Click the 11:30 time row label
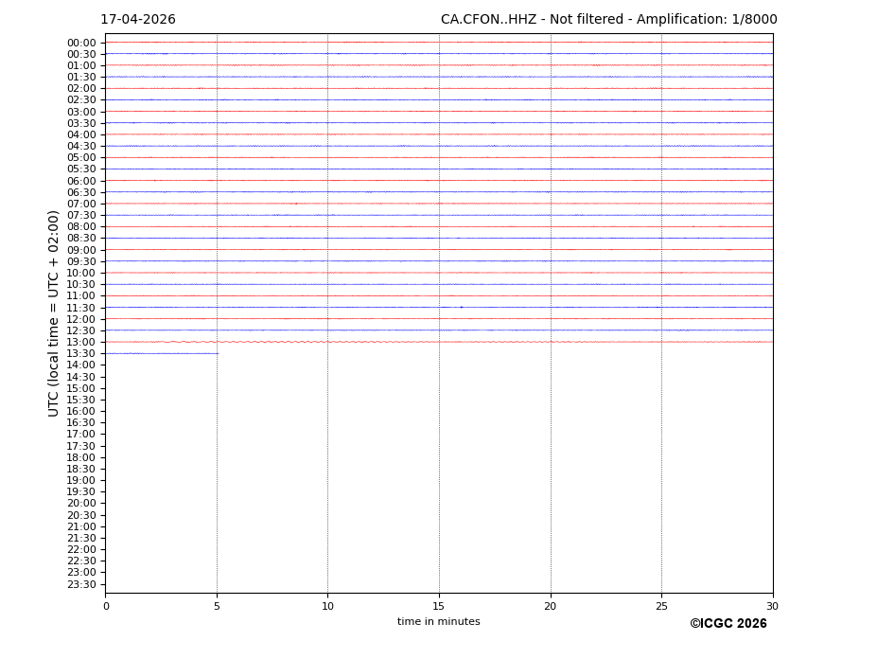 tap(81, 308)
